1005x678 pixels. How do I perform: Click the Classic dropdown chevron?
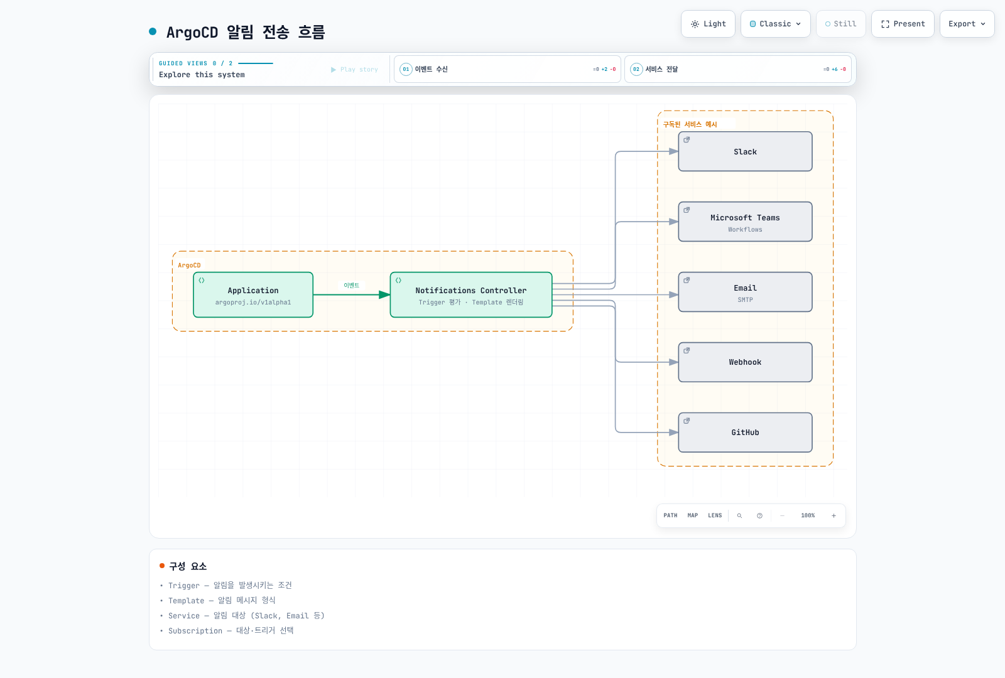(x=798, y=24)
